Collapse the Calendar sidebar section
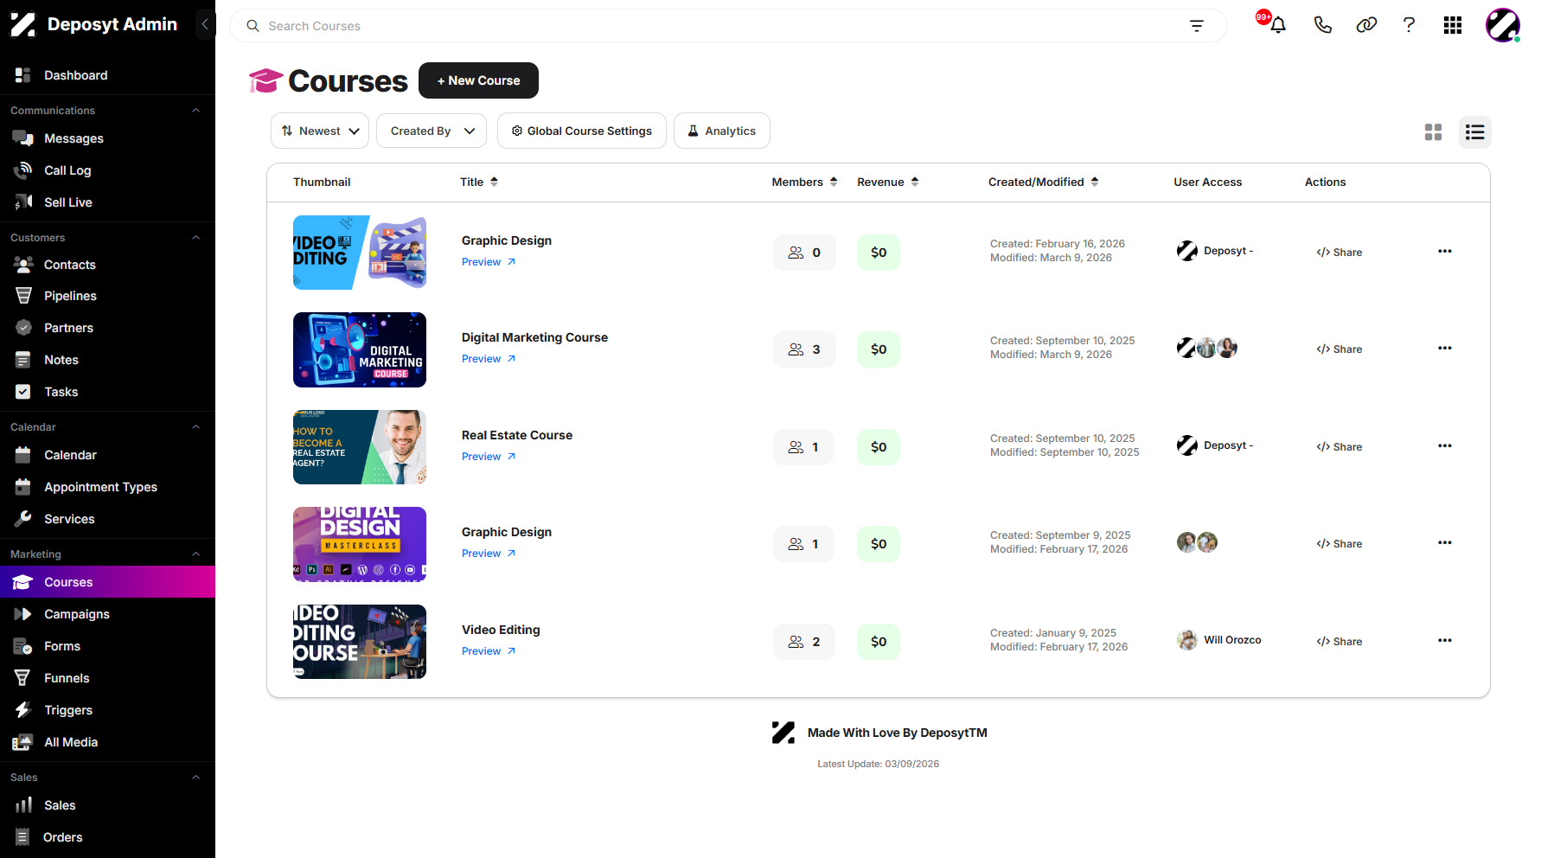Screen dimensions: 1541x858 pos(196,427)
